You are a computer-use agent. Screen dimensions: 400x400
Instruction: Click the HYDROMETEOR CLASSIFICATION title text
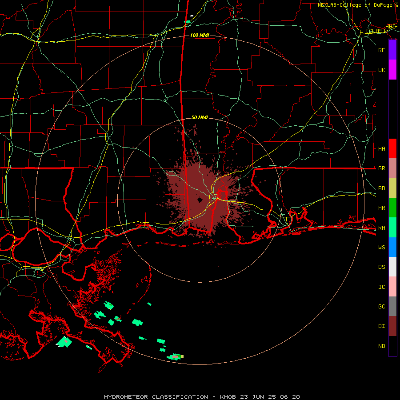(x=156, y=397)
